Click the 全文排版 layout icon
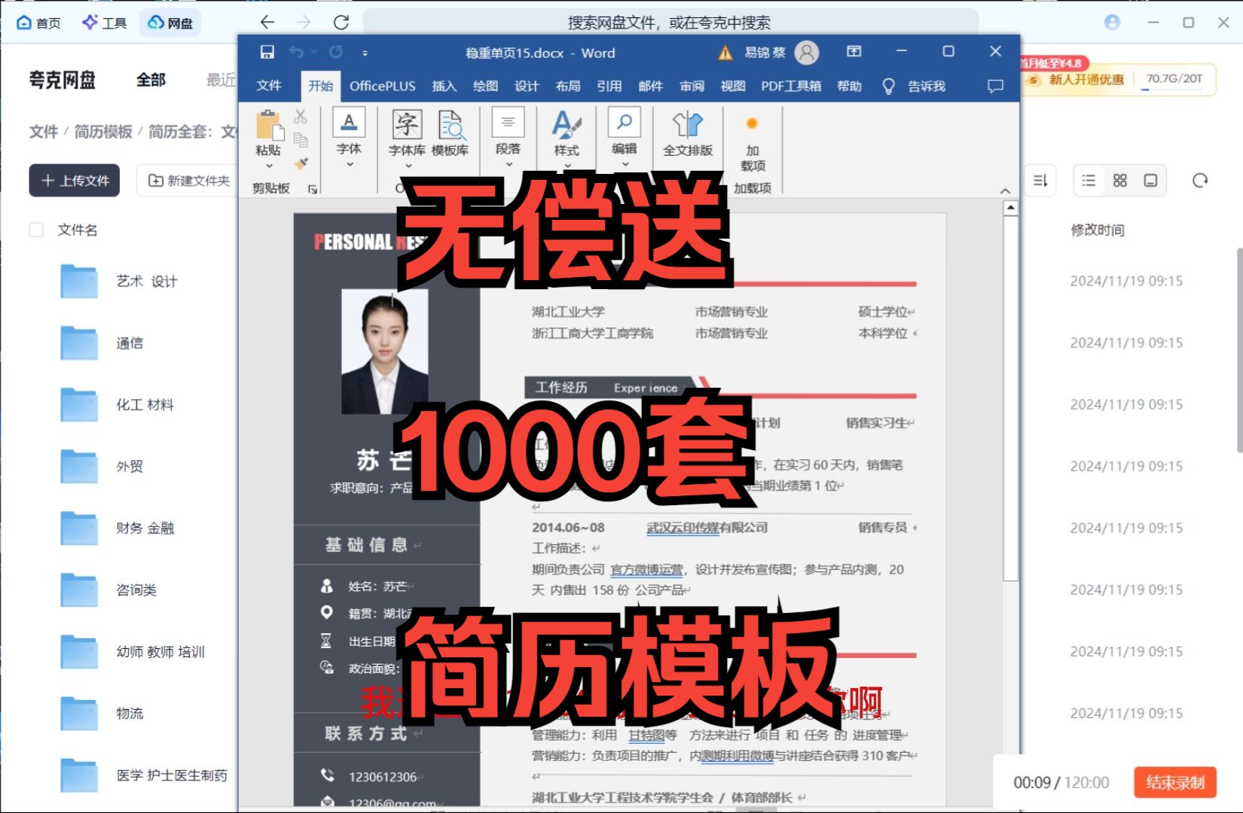 (688, 124)
